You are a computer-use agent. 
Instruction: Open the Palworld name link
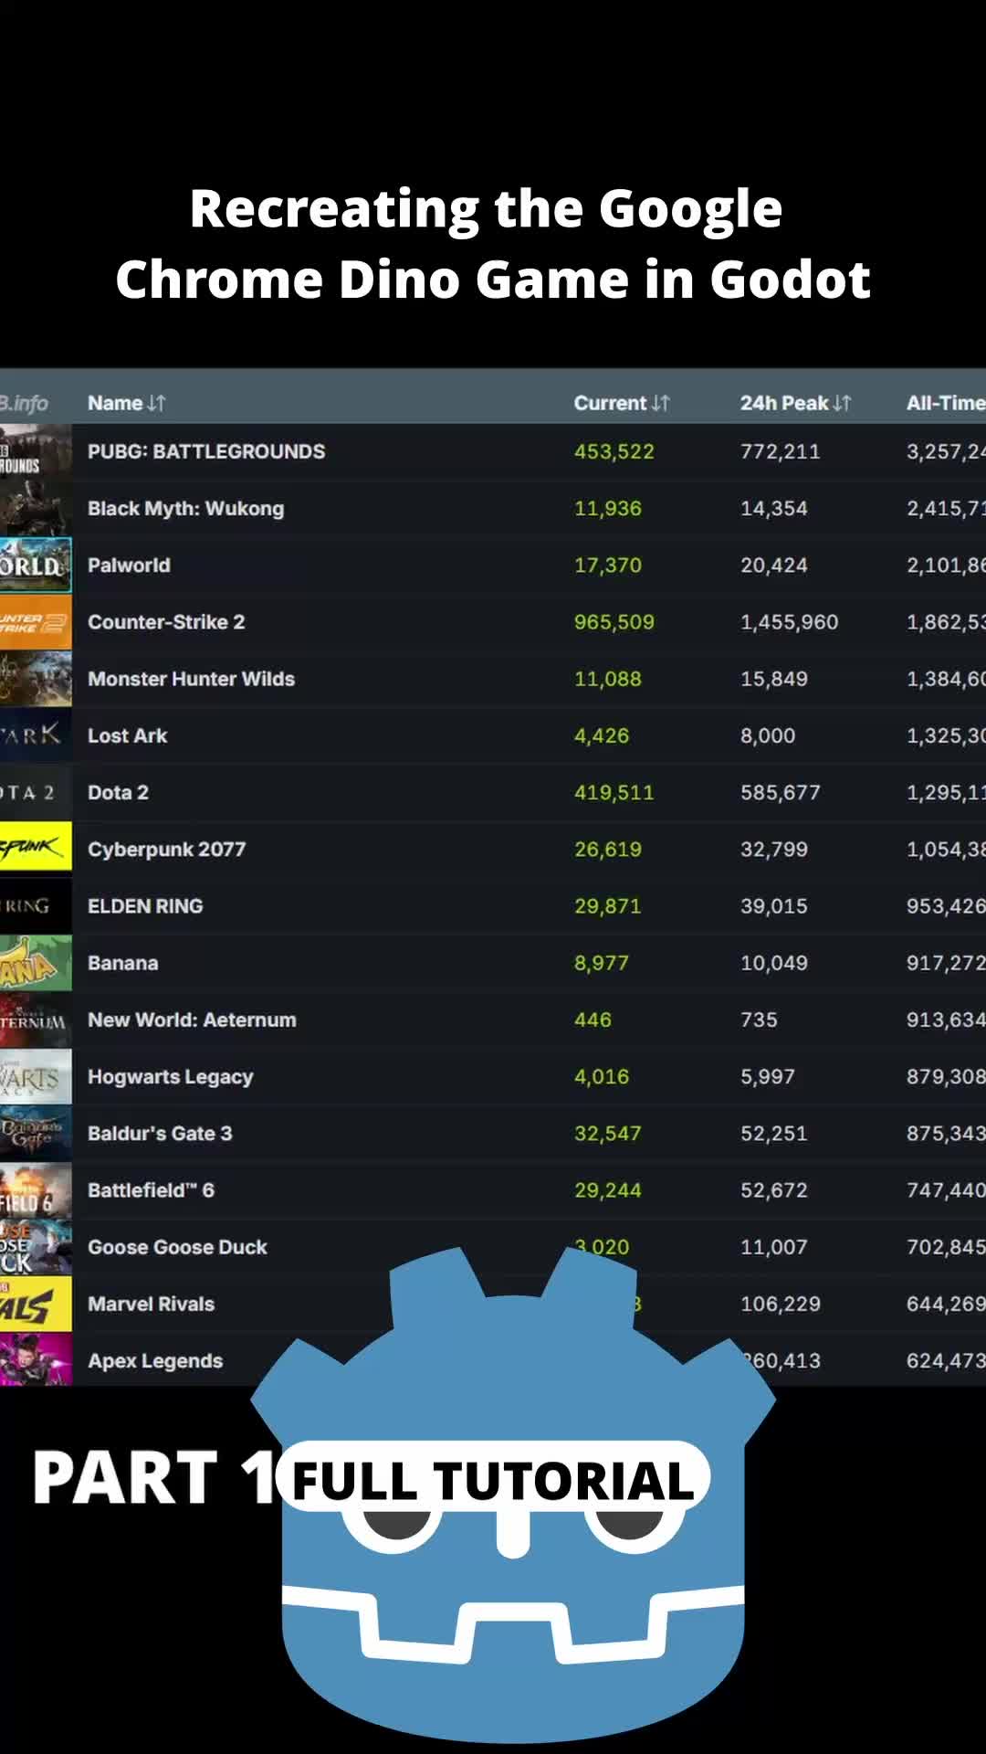point(129,565)
